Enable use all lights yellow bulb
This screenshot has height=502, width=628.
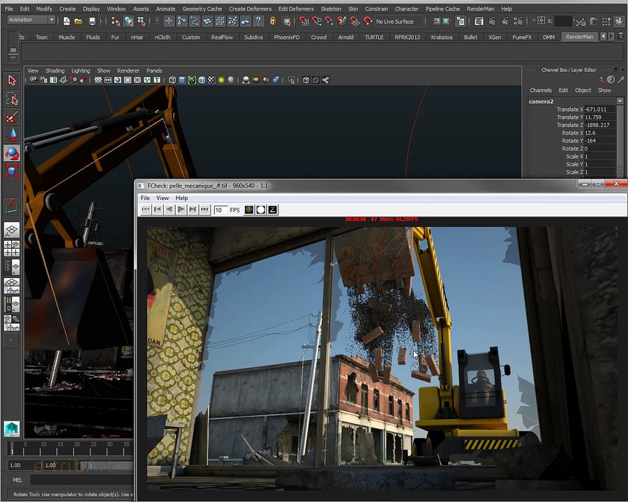tap(221, 80)
